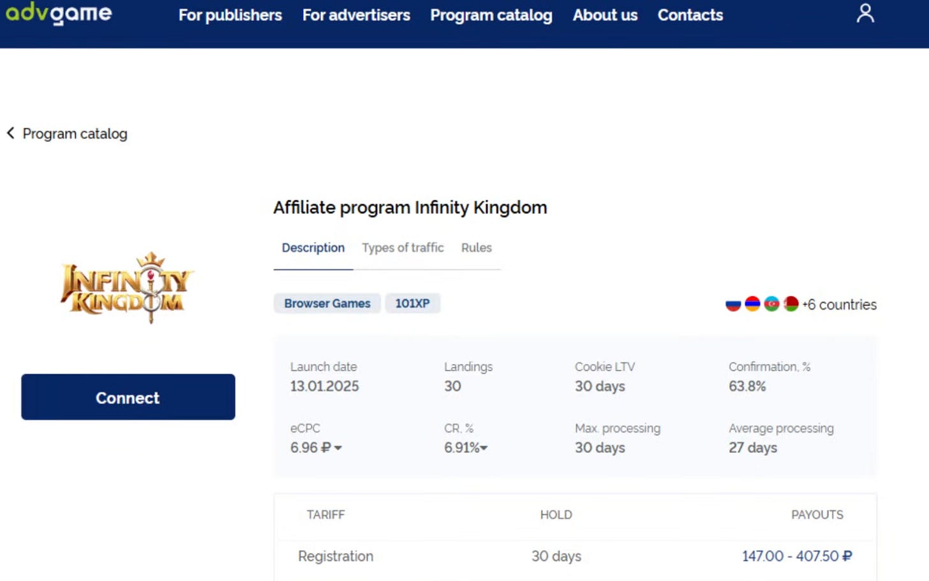The image size is (929, 581).
Task: Switch to the Rules tab
Action: pyautogui.click(x=477, y=248)
